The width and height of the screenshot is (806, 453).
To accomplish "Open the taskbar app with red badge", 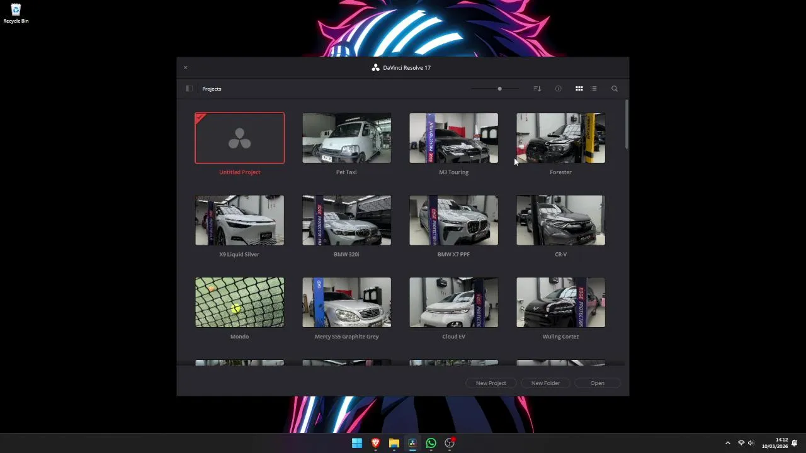I will pyautogui.click(x=450, y=443).
